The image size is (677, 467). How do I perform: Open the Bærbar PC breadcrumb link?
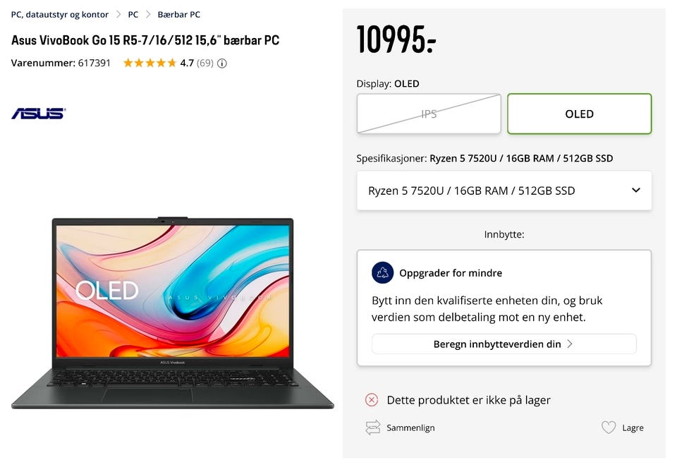tap(178, 15)
